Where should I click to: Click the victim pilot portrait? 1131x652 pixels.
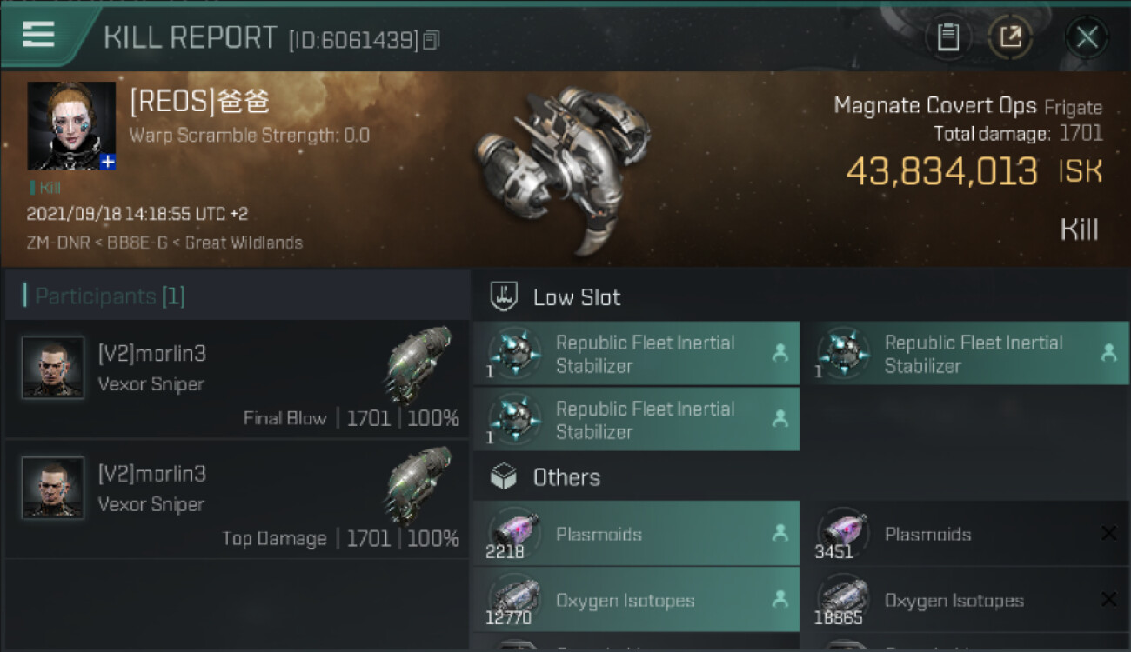point(71,125)
